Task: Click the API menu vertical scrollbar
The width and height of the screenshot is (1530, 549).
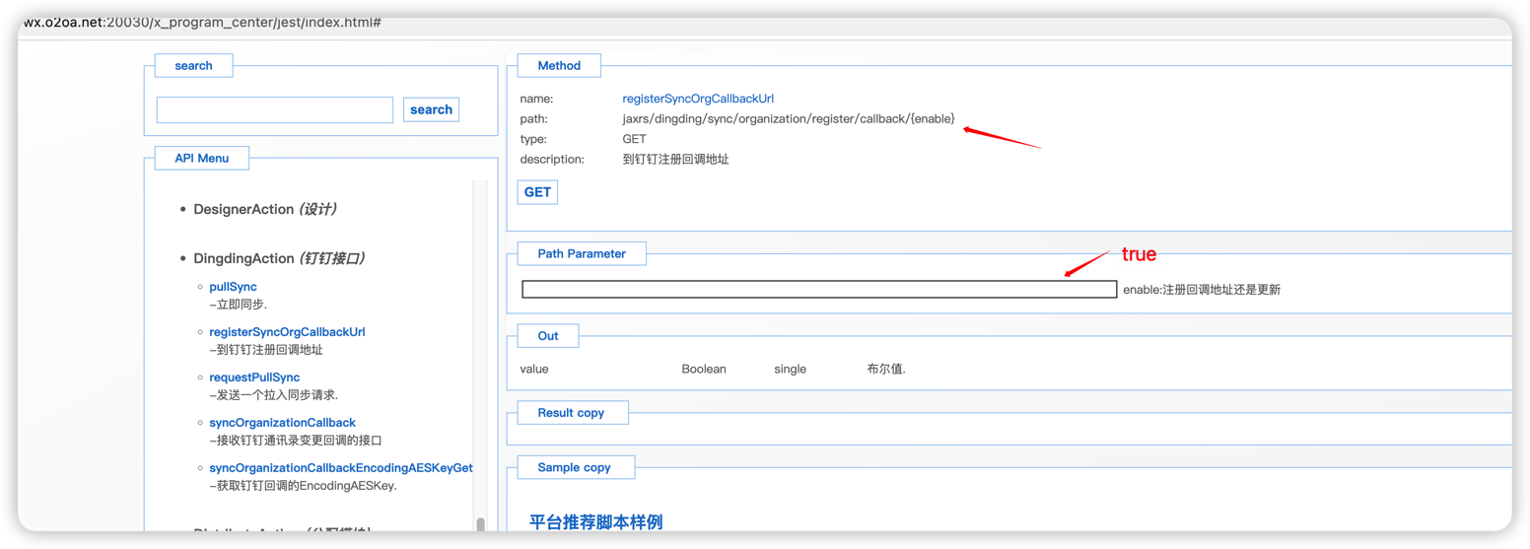Action: [480, 355]
